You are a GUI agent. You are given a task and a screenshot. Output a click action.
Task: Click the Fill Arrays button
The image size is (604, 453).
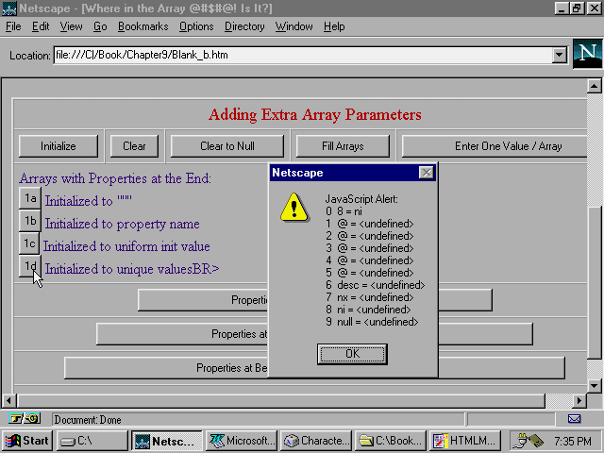coord(343,146)
